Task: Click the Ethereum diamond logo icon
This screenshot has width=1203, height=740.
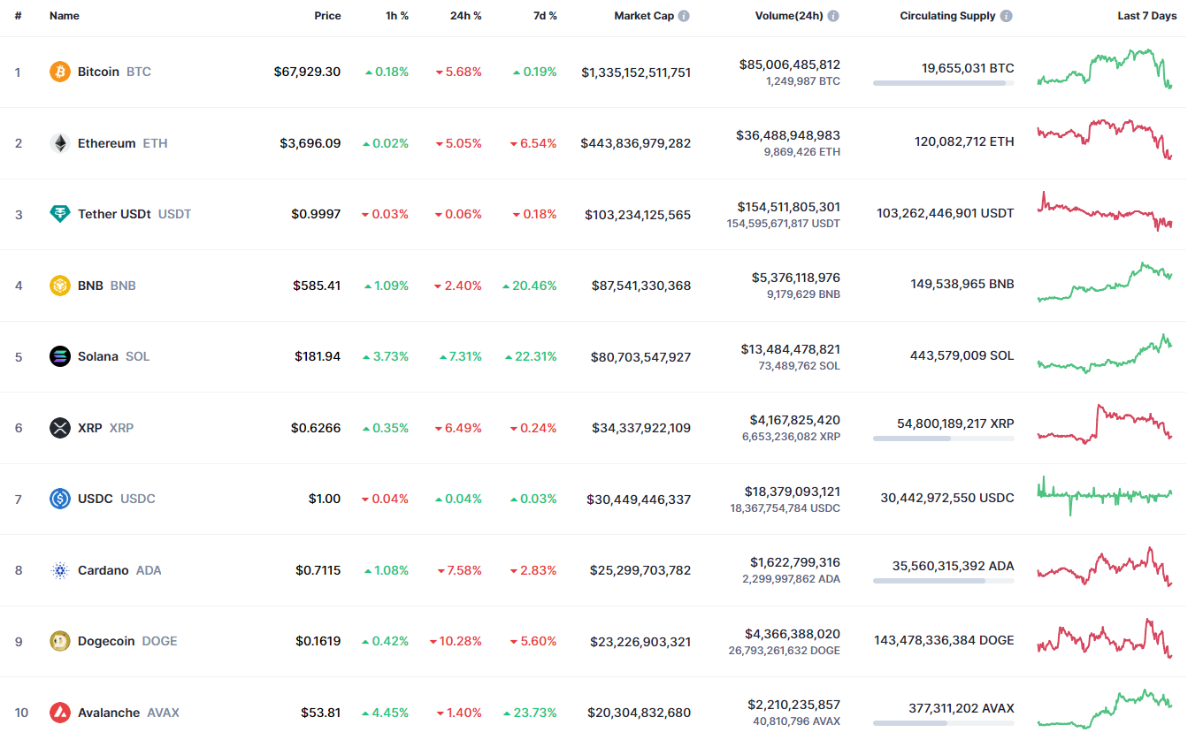Action: 60,143
